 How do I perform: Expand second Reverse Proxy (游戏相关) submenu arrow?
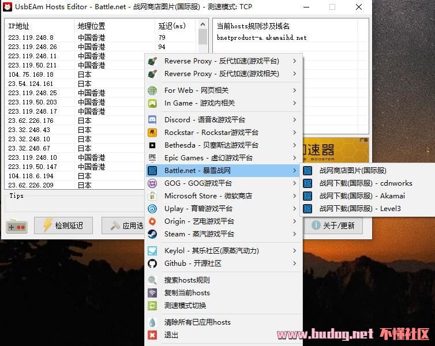pos(295,73)
